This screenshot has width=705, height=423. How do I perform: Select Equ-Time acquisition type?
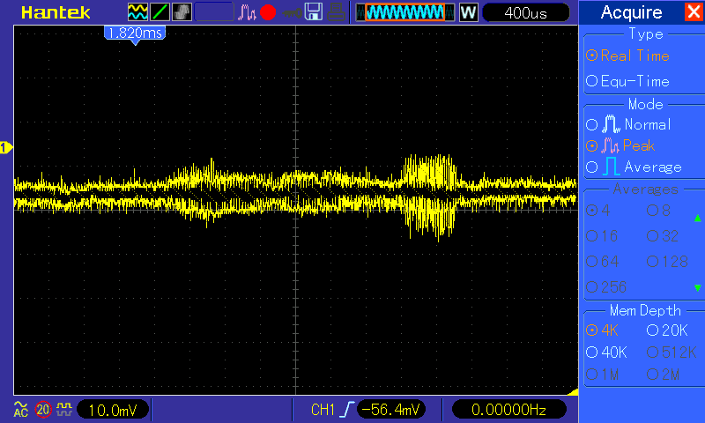point(627,81)
